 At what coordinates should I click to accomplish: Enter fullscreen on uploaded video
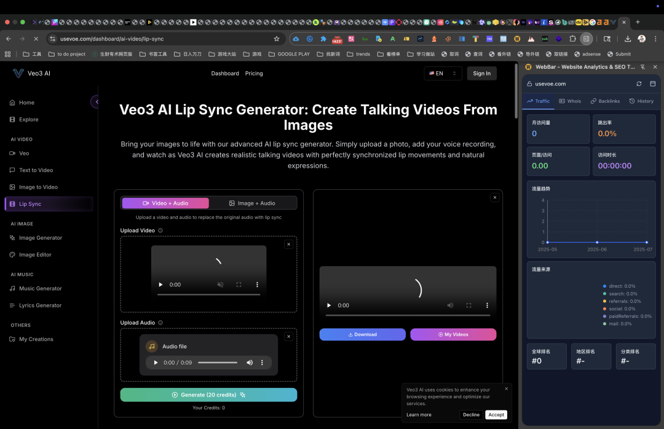point(239,285)
